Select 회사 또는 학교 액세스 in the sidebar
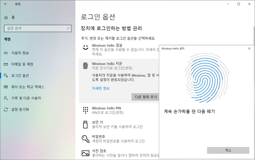 (38, 87)
